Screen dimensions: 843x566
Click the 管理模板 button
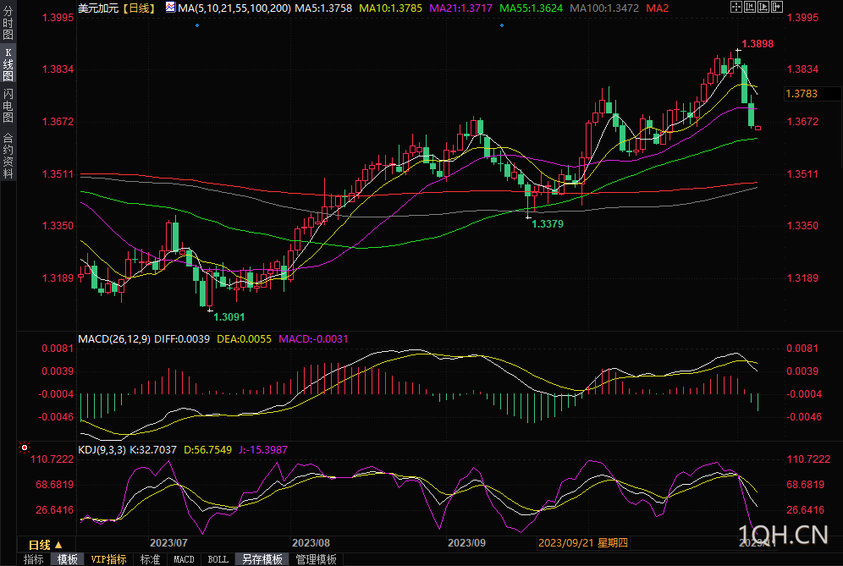pos(316,559)
